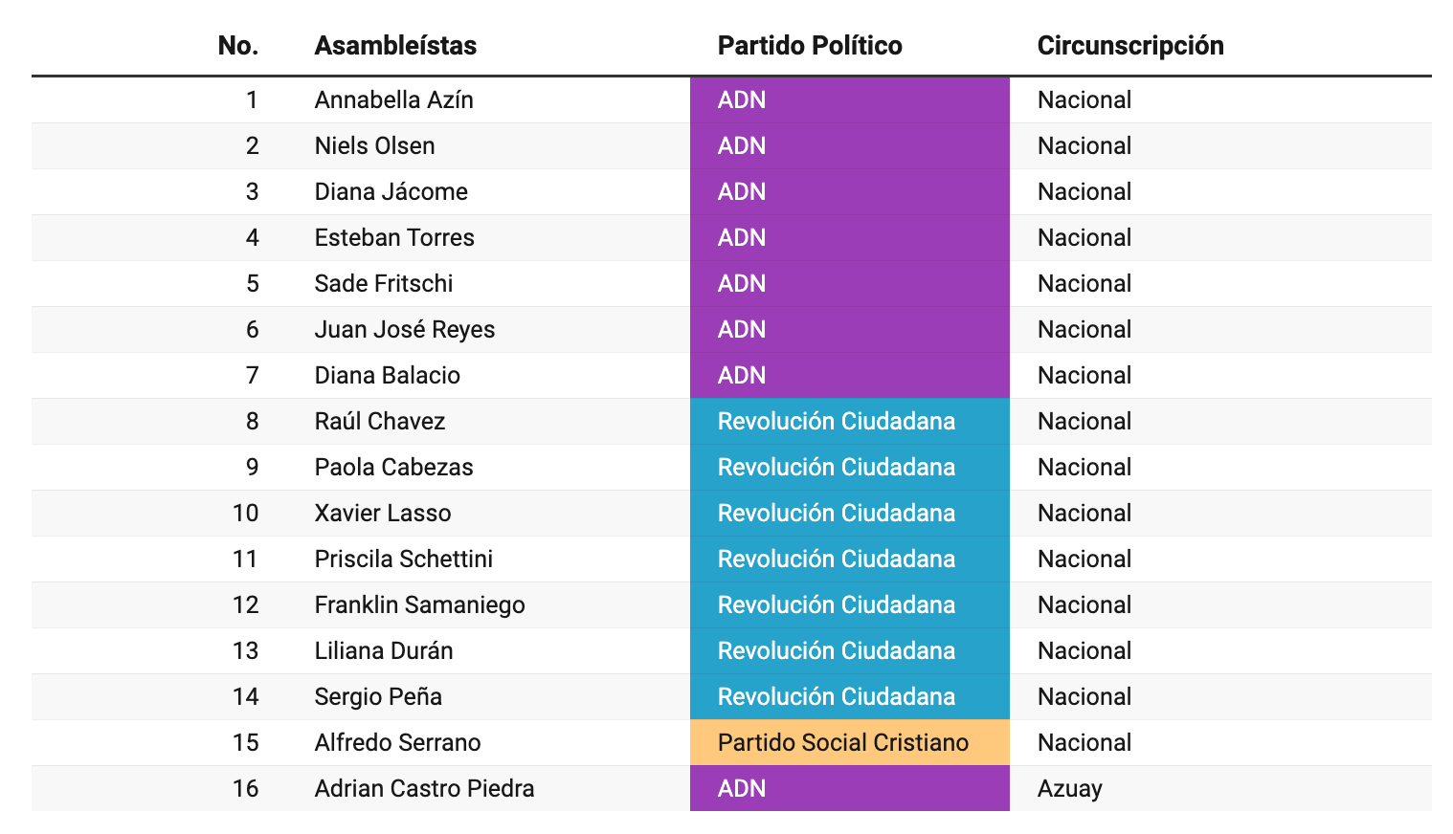Click the name Alfredo Serrano
This screenshot has width=1453, height=834.
coord(397,743)
